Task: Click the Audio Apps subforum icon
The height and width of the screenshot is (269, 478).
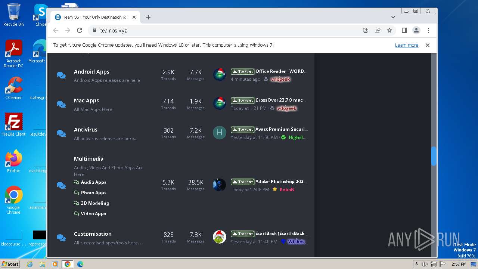Action: [77, 182]
